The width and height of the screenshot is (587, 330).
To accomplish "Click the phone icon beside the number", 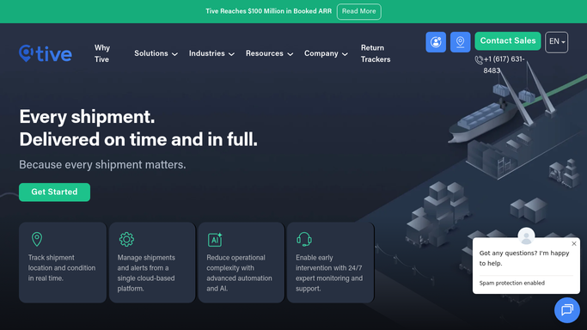I will (x=479, y=60).
